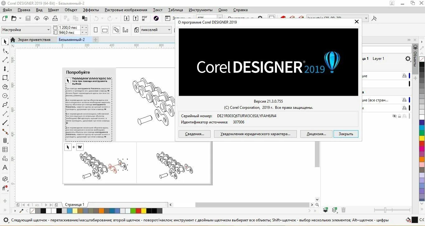Screen dimensions: 425x226
Task: Open the Файл menu
Action: click(x=7, y=10)
